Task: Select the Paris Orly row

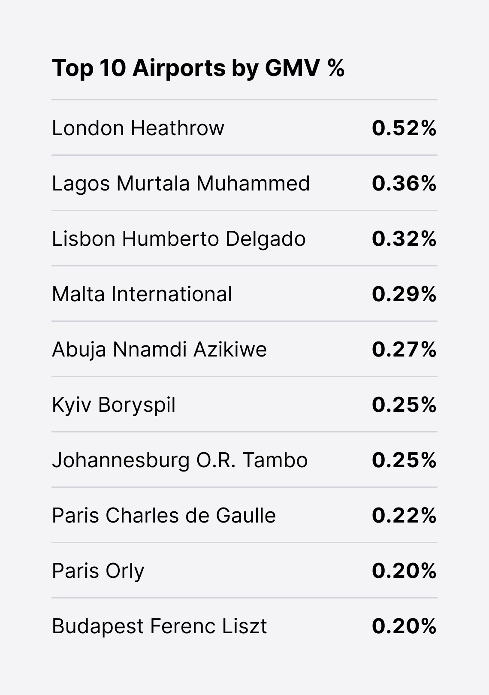Action: coord(244,571)
